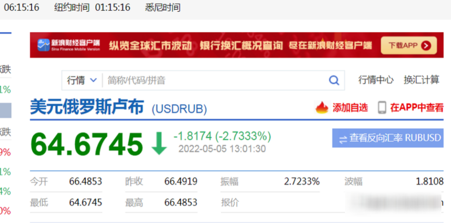This screenshot has height=223, width=451.
Task: Click the flame icon beside 添加自选
Action: 322,108
